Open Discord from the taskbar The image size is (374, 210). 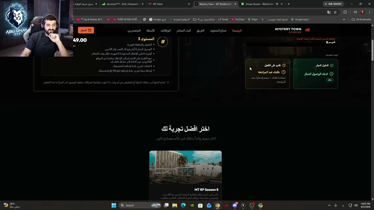(235, 205)
